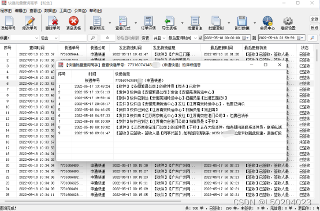This screenshot has height=211, width=320.
Task: Select table row 1 with 7731605444
Action: click(157, 54)
